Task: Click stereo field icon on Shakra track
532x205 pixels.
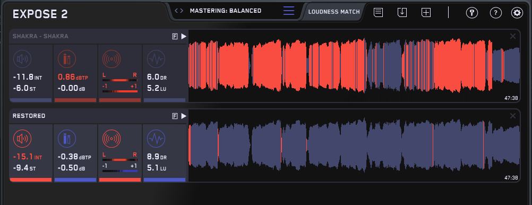Action: point(111,59)
